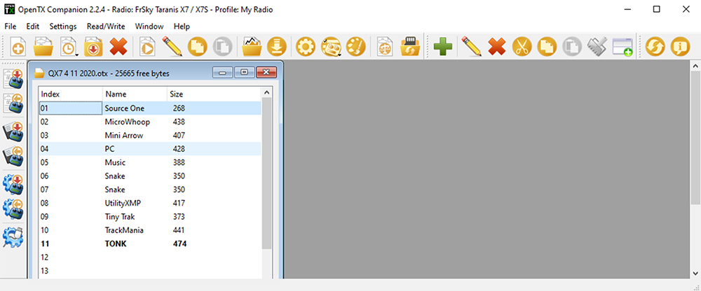701x291 pixels.
Task: Read firmware from radio sidebar icon
Action: [13, 209]
